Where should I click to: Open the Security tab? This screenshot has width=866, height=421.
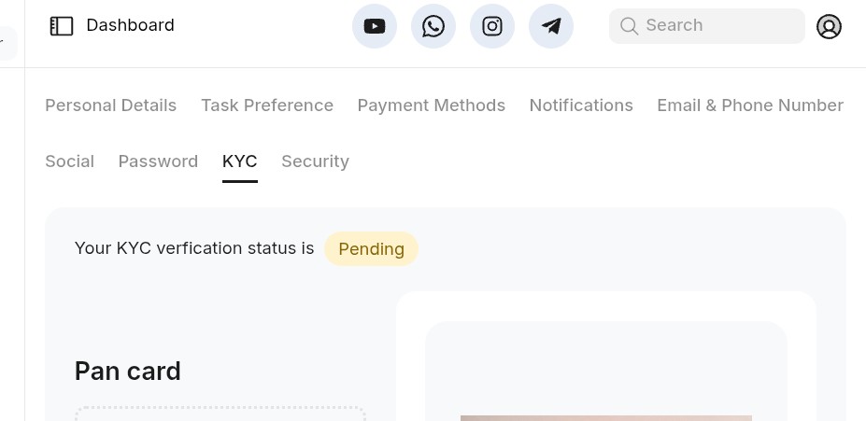click(316, 161)
